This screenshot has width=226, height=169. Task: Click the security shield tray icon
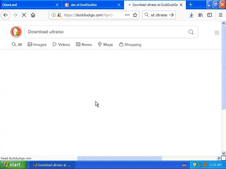point(195,165)
